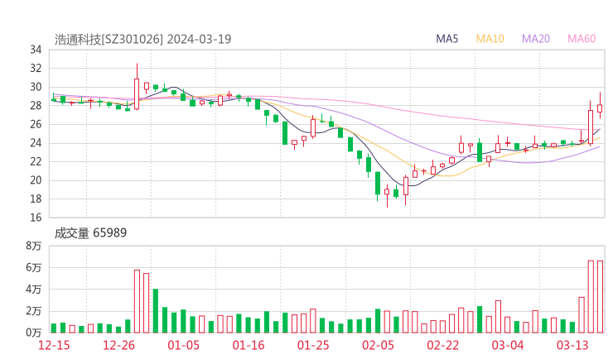Viewport: 613px width, 364px height.
Task: Select the final red volume bar at right edge
Action: (x=600, y=297)
